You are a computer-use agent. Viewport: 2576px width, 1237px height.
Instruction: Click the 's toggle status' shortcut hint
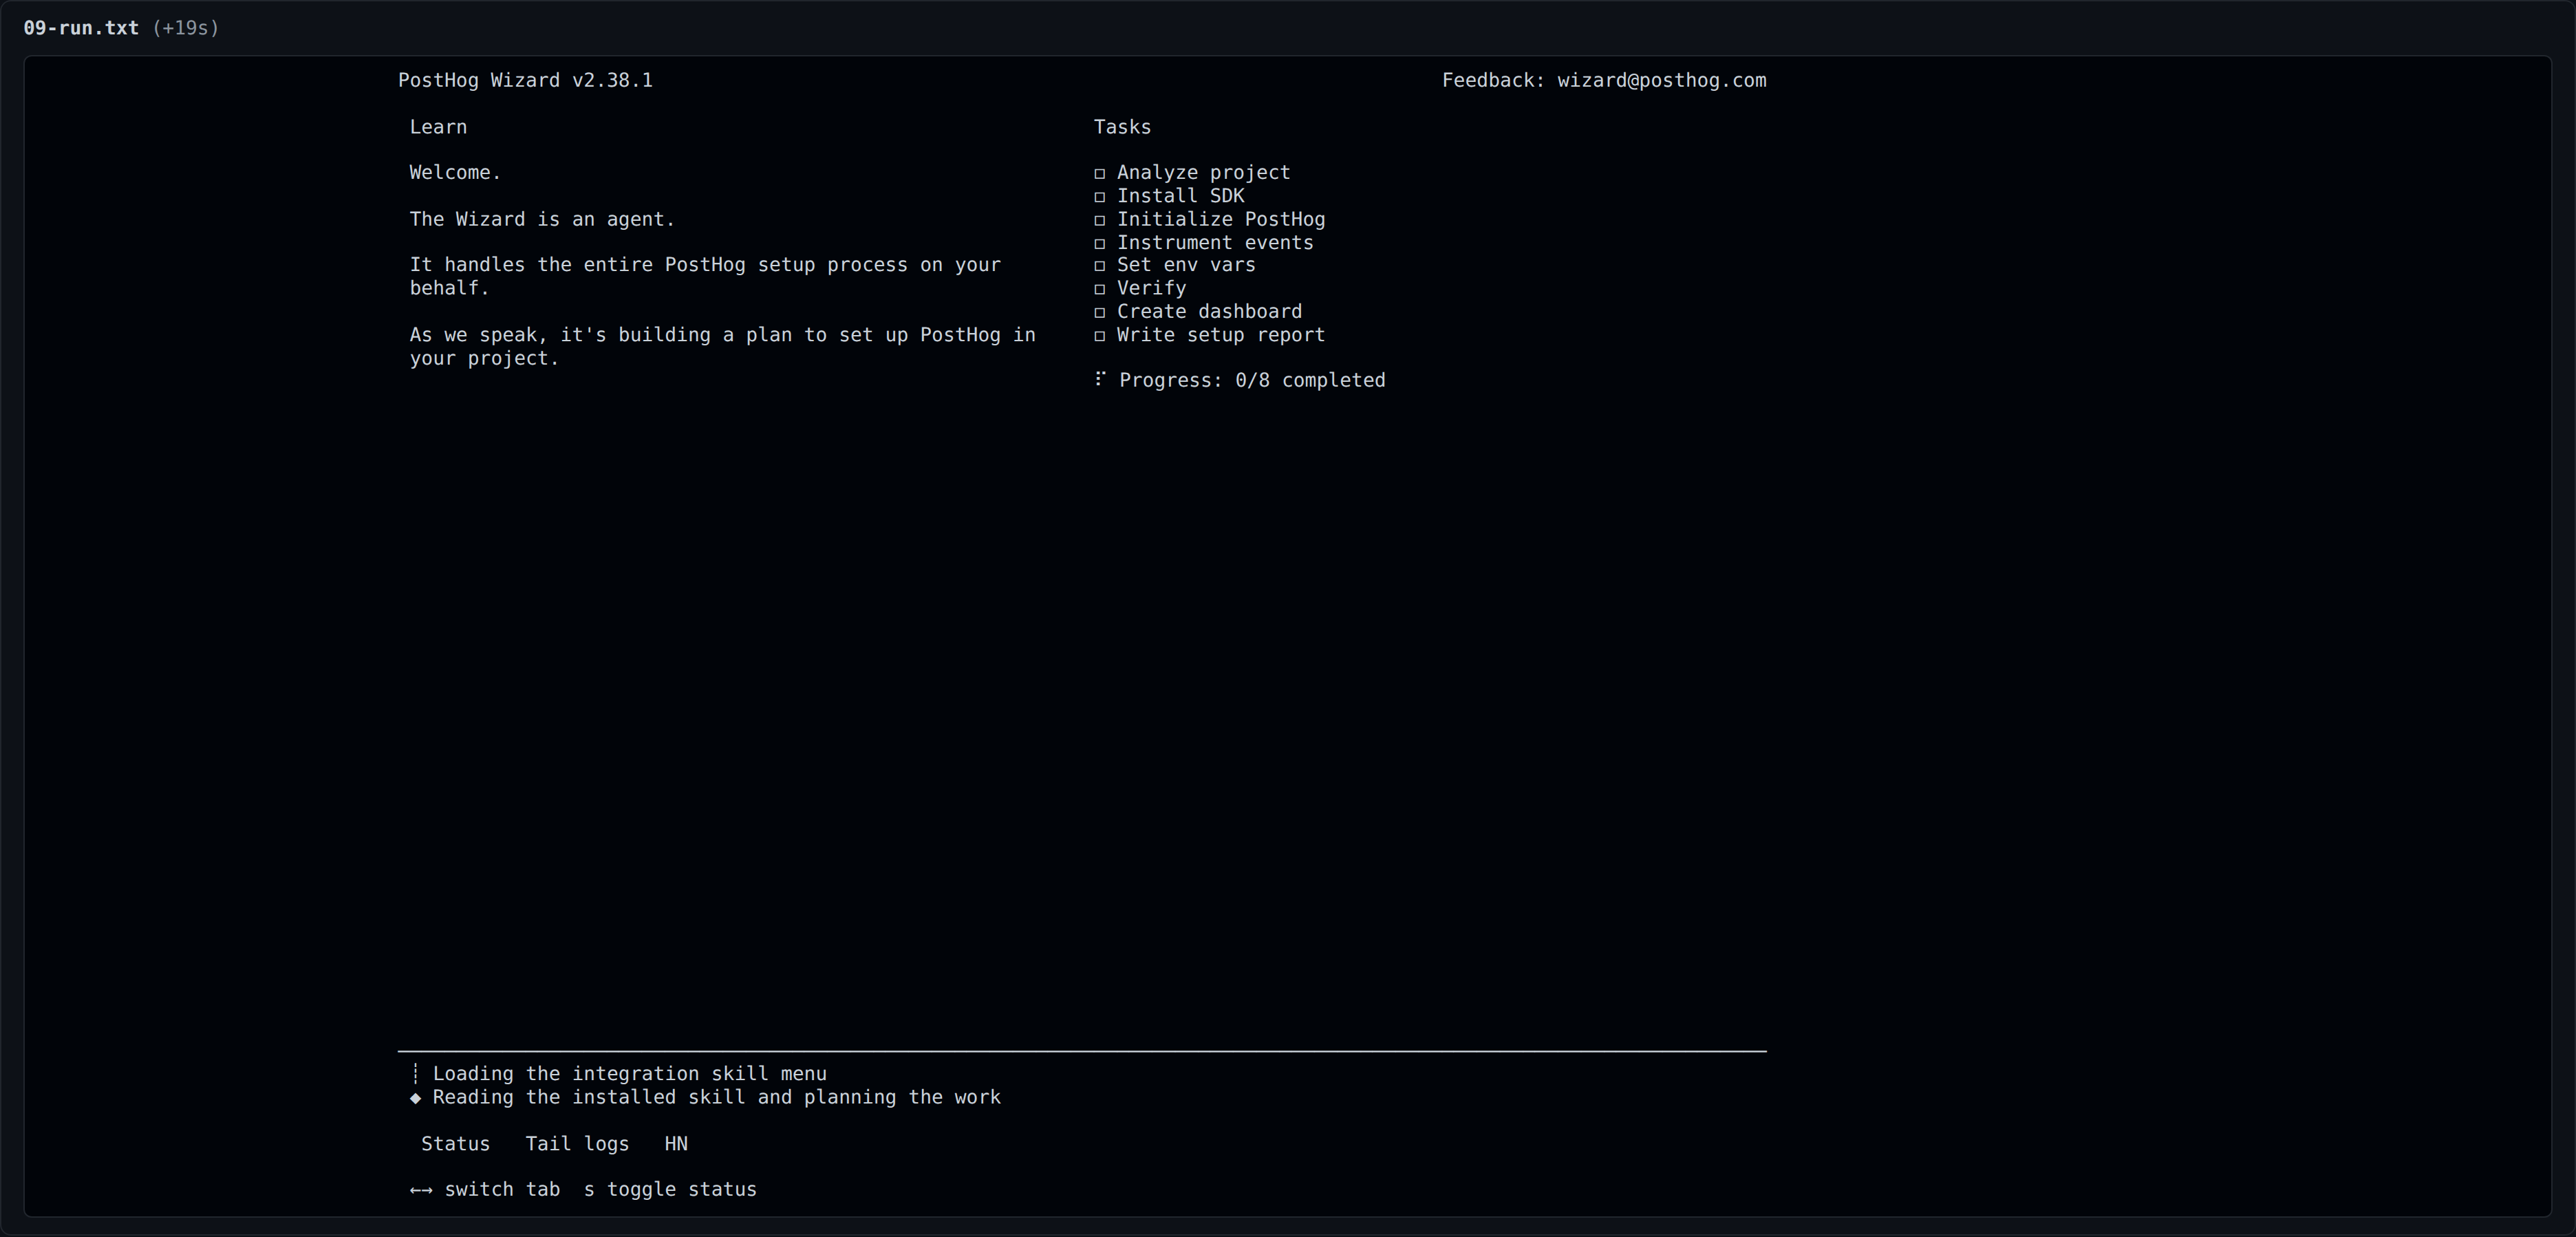[x=670, y=1189]
